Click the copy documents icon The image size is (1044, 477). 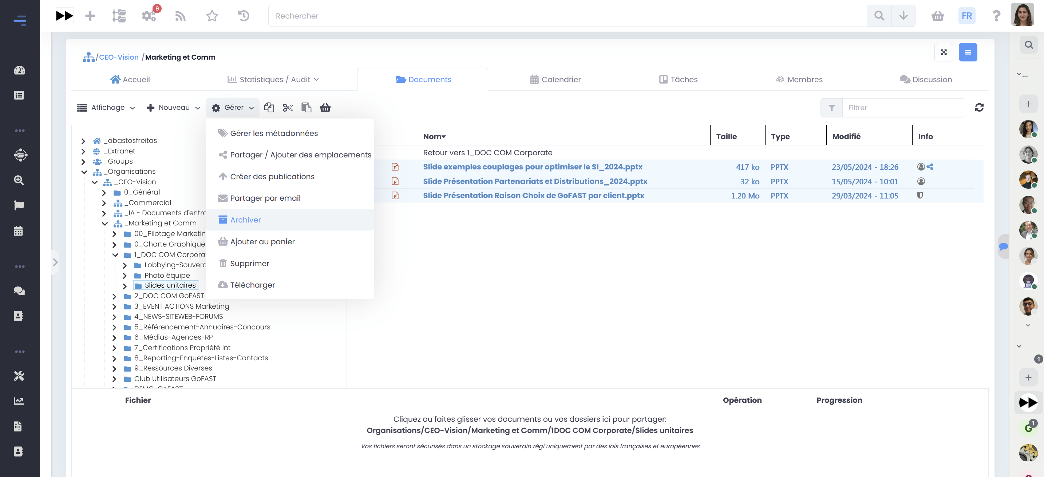click(x=269, y=108)
